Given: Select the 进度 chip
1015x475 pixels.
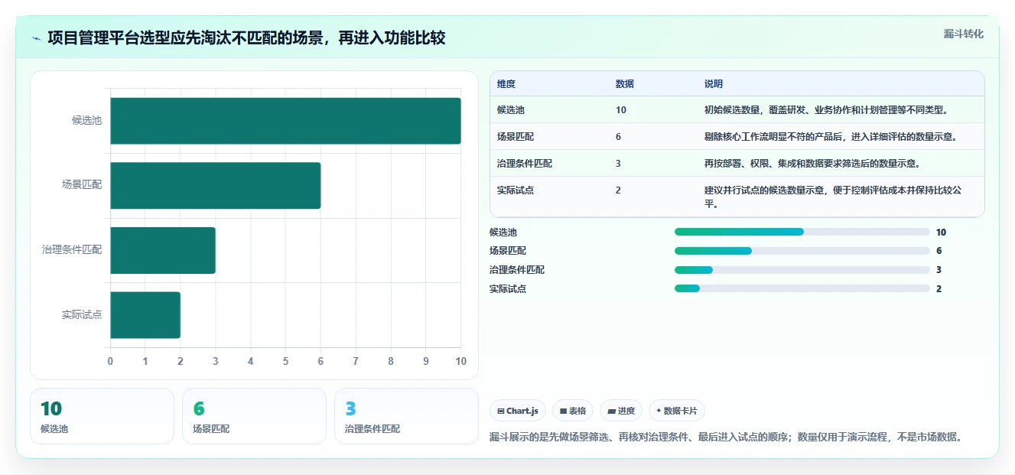Looking at the screenshot, I should coord(621,411).
